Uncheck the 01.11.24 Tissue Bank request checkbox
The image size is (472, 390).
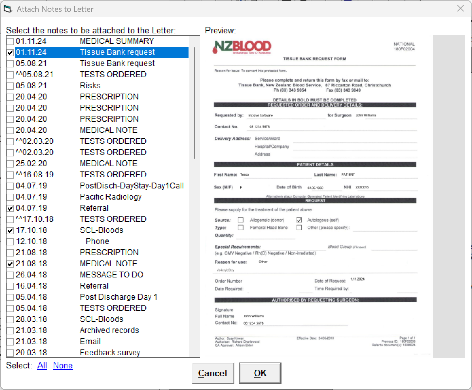tap(10, 52)
